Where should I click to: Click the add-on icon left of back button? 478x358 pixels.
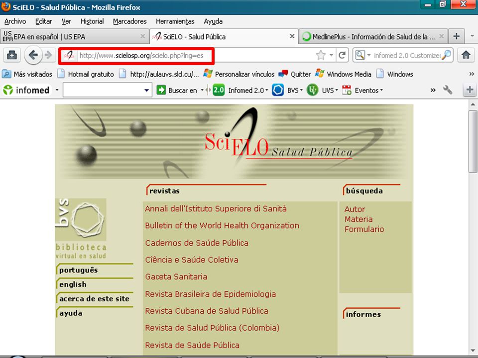[x=12, y=55]
